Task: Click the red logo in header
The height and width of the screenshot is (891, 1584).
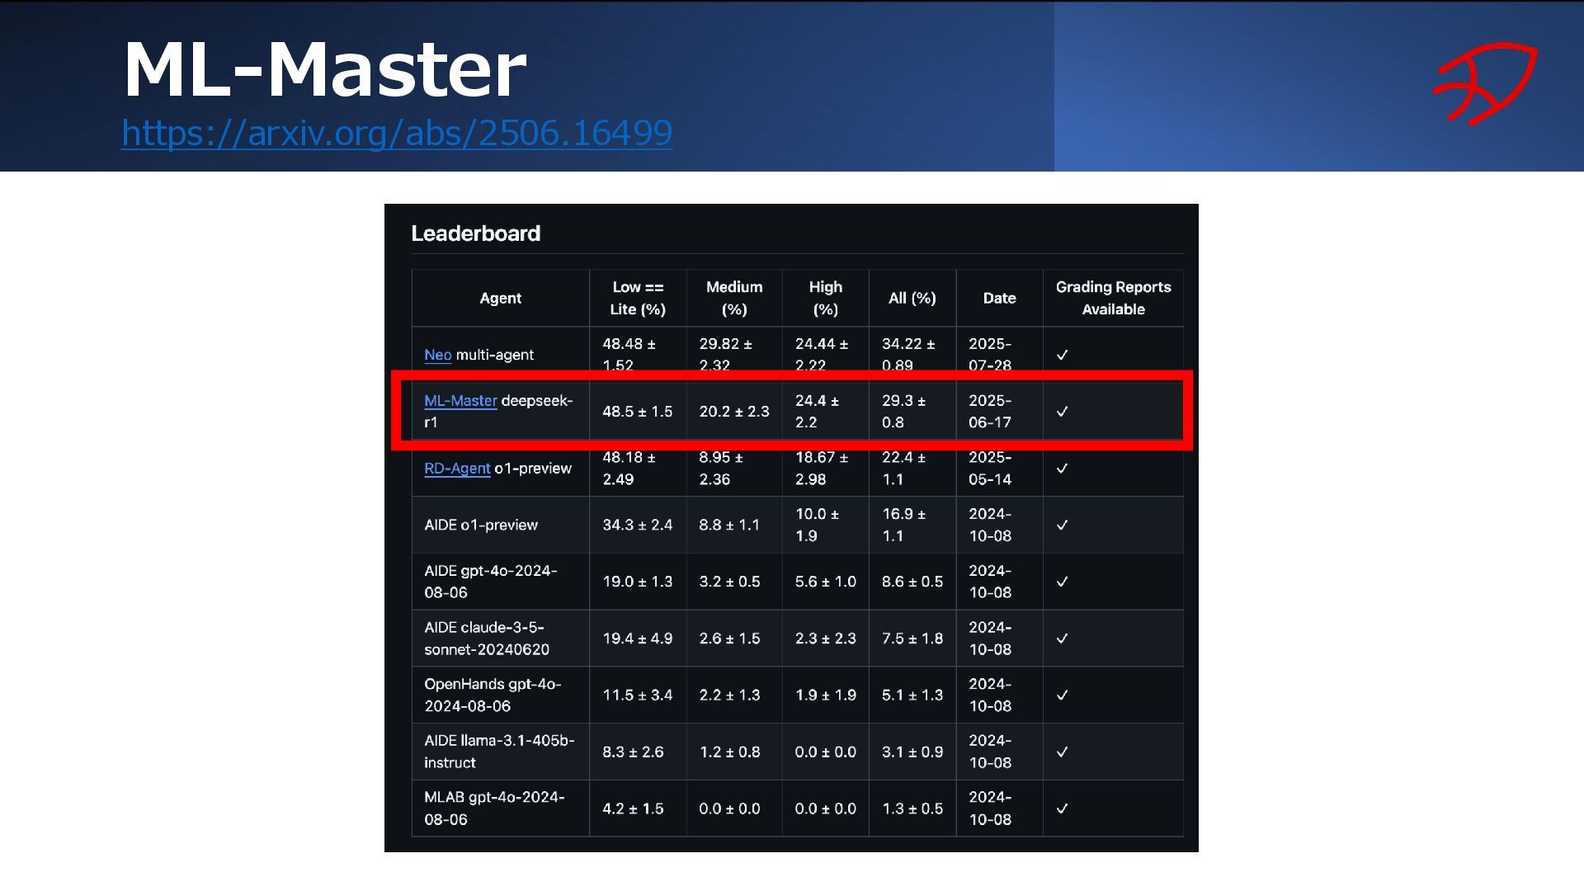Action: pyautogui.click(x=1485, y=83)
